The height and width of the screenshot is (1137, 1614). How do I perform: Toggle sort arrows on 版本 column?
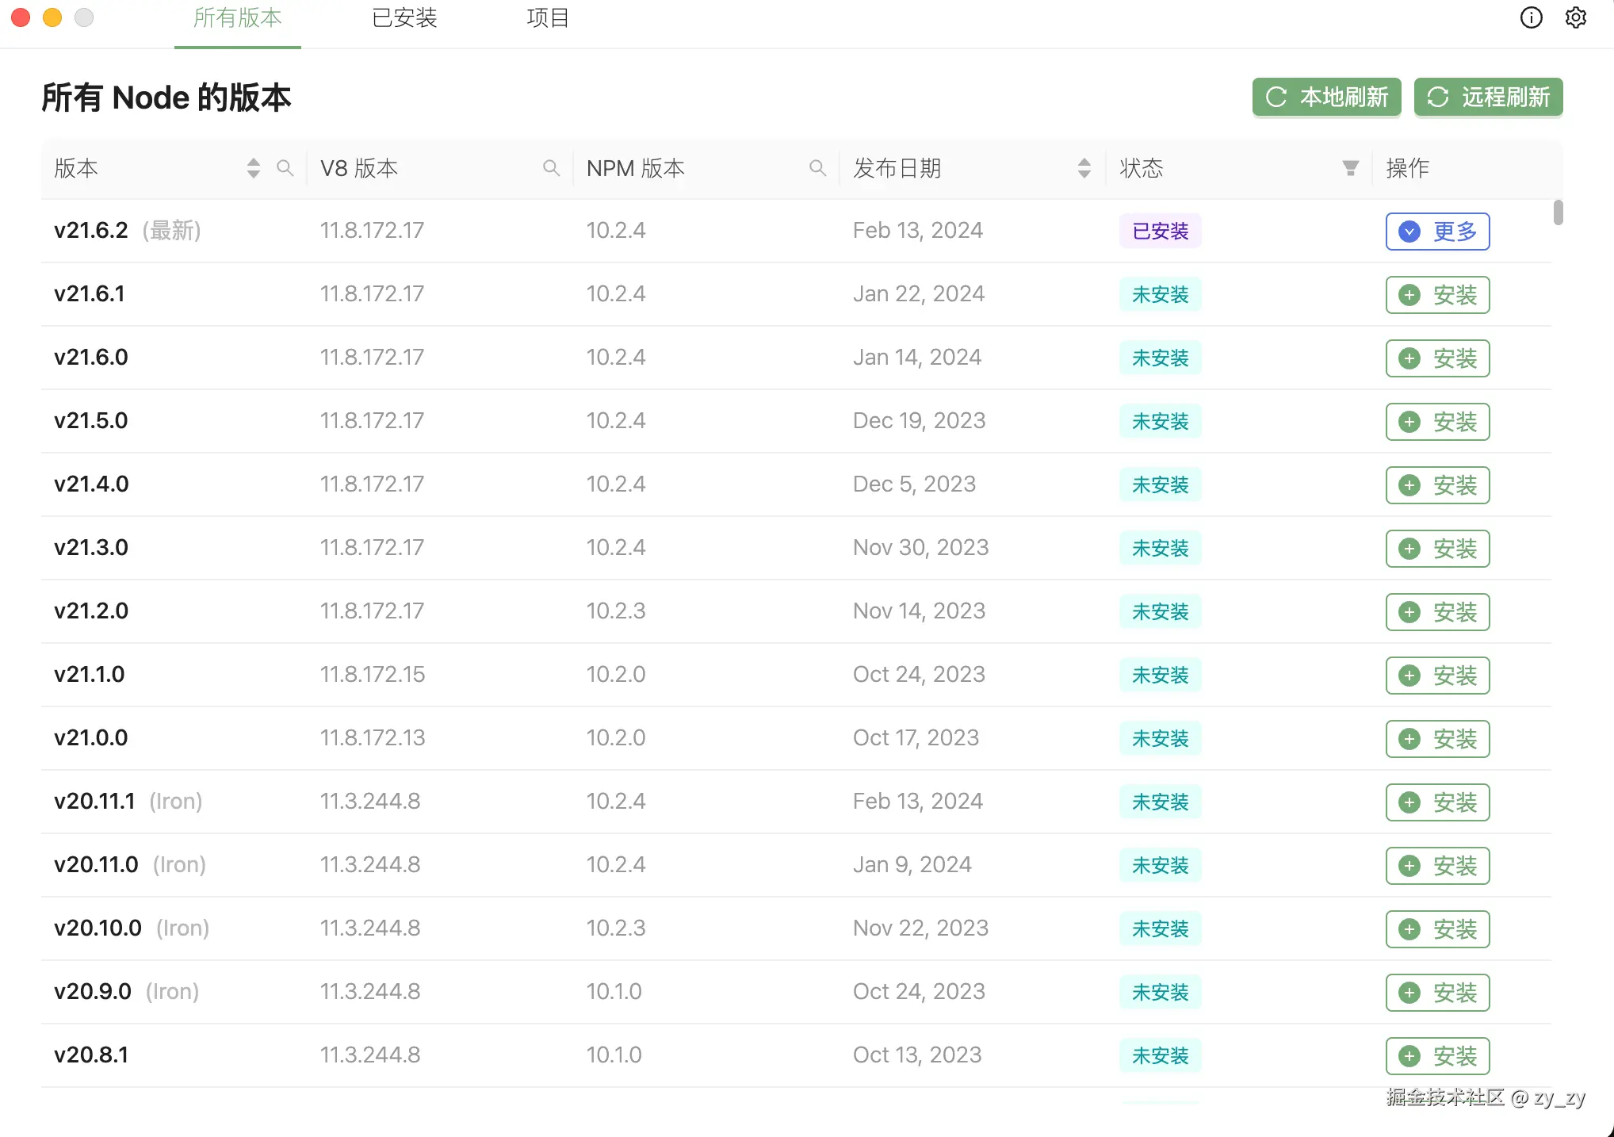pos(253,167)
